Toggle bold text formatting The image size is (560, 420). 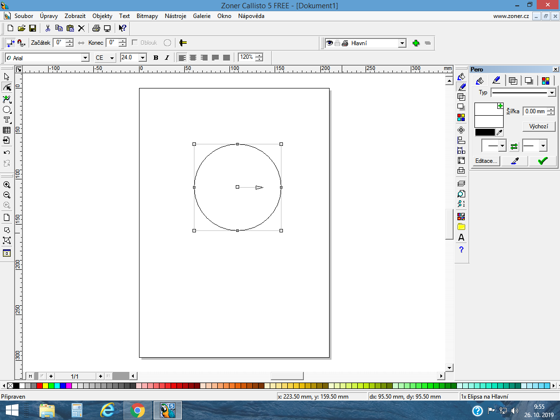coord(156,57)
